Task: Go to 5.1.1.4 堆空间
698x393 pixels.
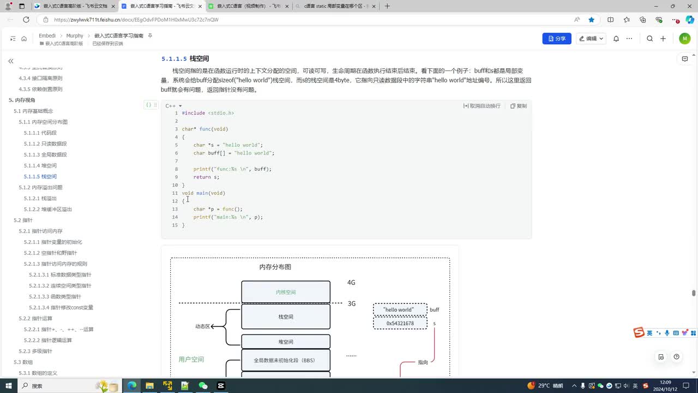Action: coord(40,165)
